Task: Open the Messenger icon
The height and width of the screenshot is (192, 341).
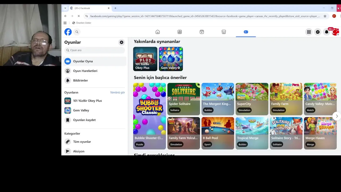Action: [x=318, y=32]
